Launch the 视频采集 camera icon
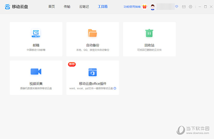The width and height of the screenshot is (214, 139). 36,72
